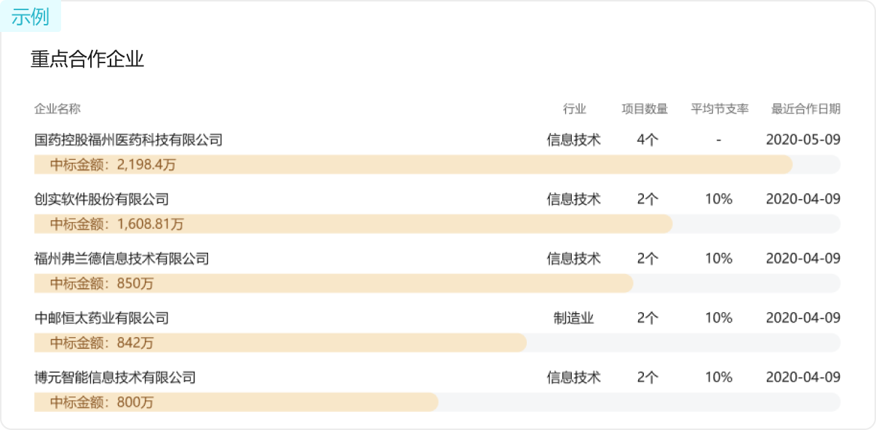This screenshot has width=876, height=430.
Task: Select the 平均节支率 column header
Action: 720,109
